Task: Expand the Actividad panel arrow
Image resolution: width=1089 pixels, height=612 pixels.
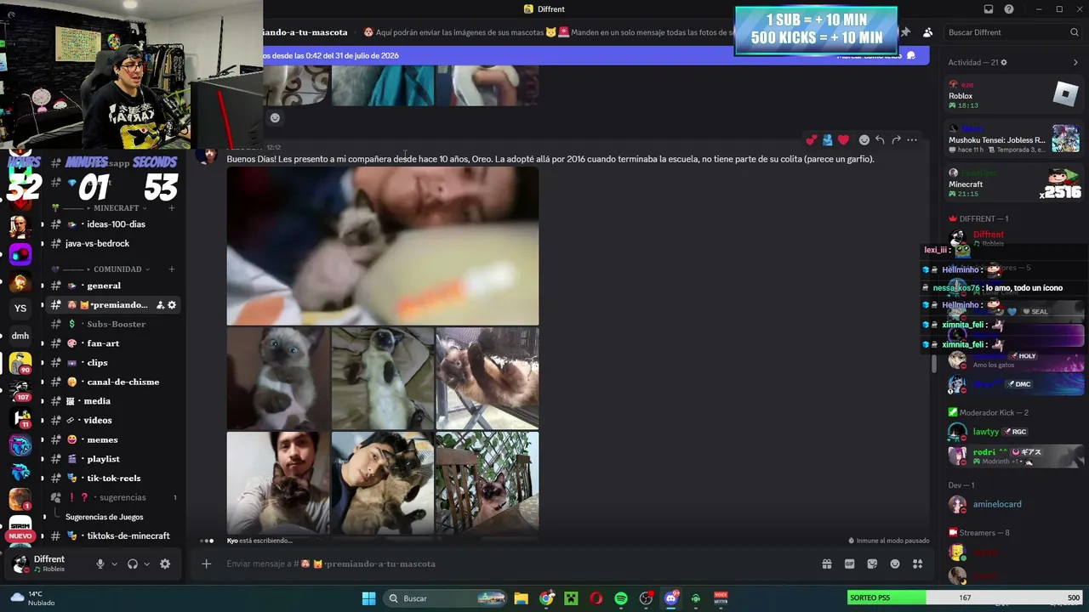Action: (1075, 63)
